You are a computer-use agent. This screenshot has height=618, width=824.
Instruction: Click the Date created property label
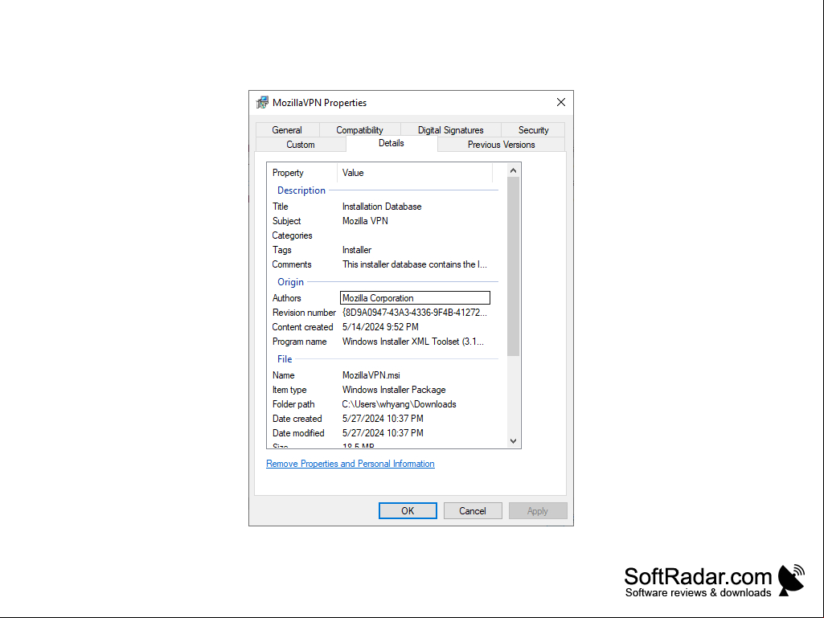pyautogui.click(x=297, y=419)
